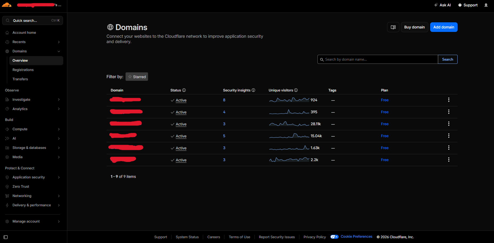Toggle the Cookie Preferences privacy switch icon
Screen dimensions: 494x243
coord(334,237)
